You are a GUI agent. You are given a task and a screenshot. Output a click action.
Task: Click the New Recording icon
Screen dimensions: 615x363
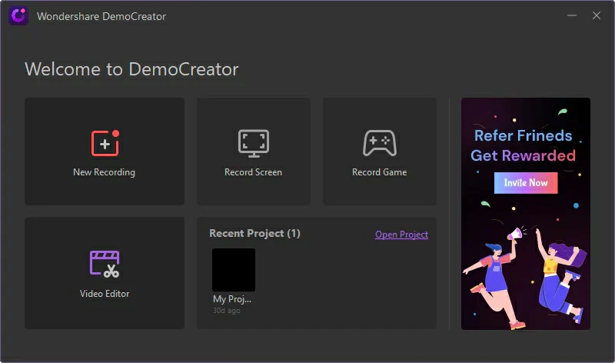pyautogui.click(x=105, y=143)
